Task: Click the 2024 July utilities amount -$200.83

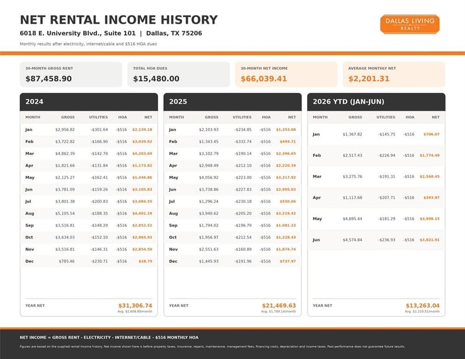Action: click(99, 202)
